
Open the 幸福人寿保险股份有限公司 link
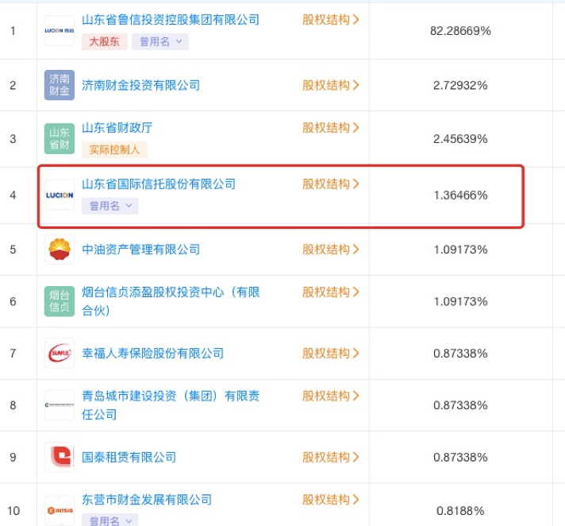[x=153, y=353]
